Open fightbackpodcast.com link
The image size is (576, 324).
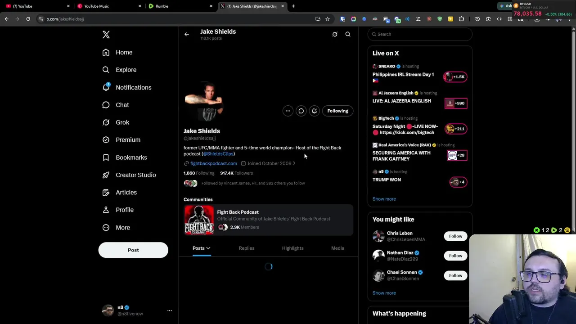[213, 163]
